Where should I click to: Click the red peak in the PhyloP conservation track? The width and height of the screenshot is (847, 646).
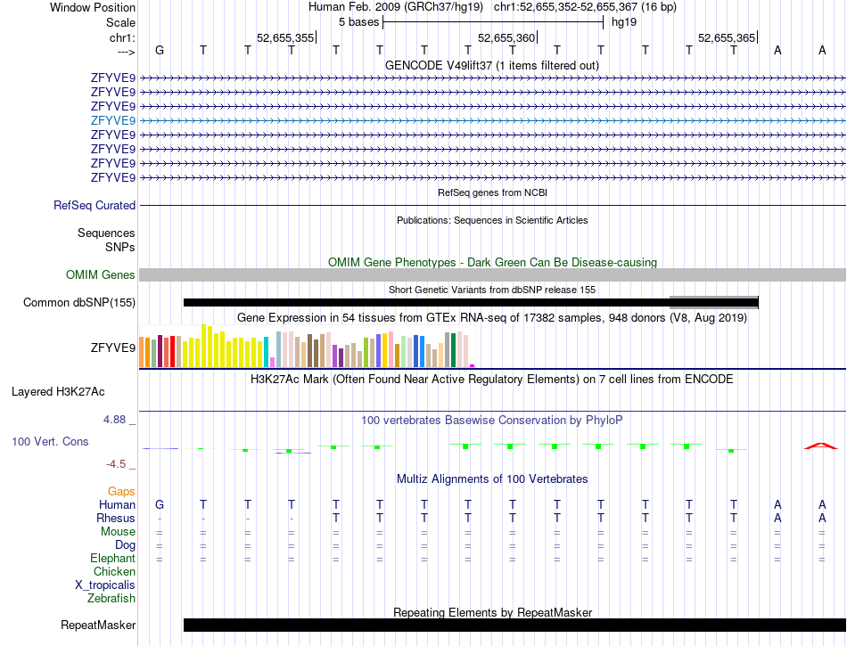pyautogui.click(x=821, y=445)
